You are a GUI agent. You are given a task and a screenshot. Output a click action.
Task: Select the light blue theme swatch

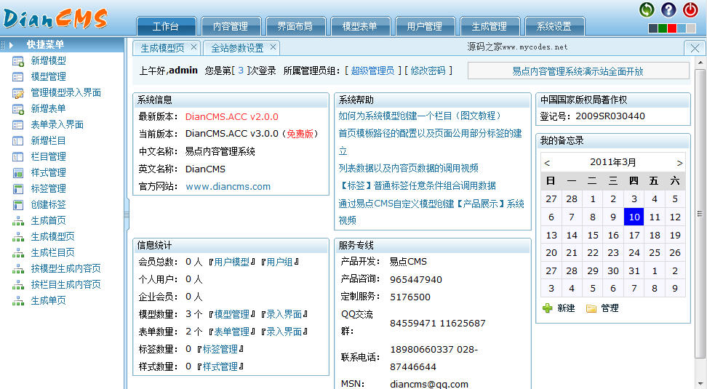[682, 28]
